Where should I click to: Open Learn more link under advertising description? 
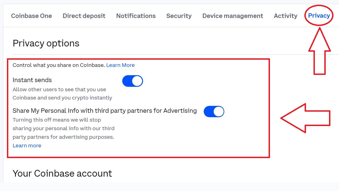27,146
